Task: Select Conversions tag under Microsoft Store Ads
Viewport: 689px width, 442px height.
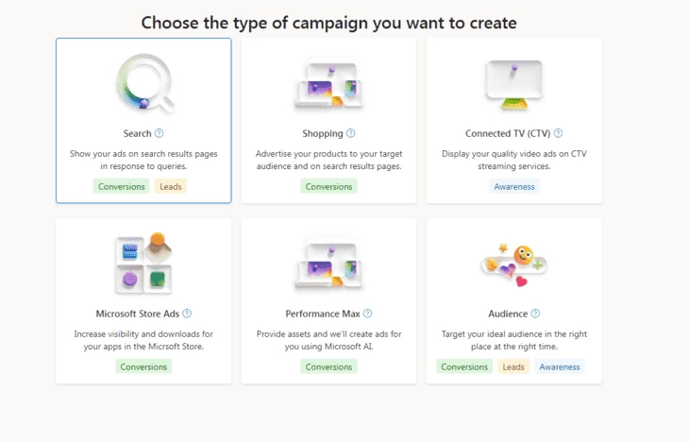Action: pos(143,366)
